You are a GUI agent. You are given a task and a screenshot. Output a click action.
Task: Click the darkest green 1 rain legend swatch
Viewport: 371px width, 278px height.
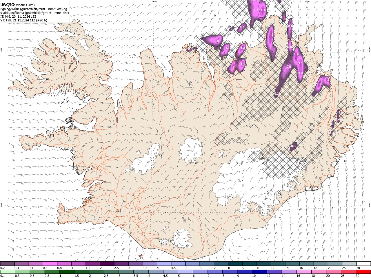(67, 272)
